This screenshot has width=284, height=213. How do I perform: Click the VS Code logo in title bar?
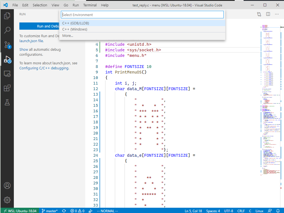pyautogui.click(x=6, y=5)
